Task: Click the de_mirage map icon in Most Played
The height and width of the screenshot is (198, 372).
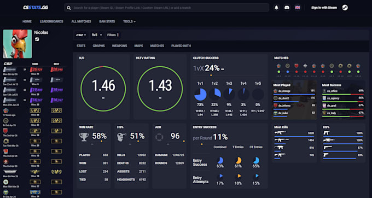Action: [x=275, y=91]
